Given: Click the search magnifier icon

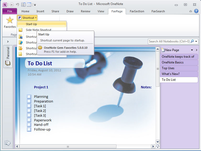Looking at the screenshot, I should tap(192, 41).
